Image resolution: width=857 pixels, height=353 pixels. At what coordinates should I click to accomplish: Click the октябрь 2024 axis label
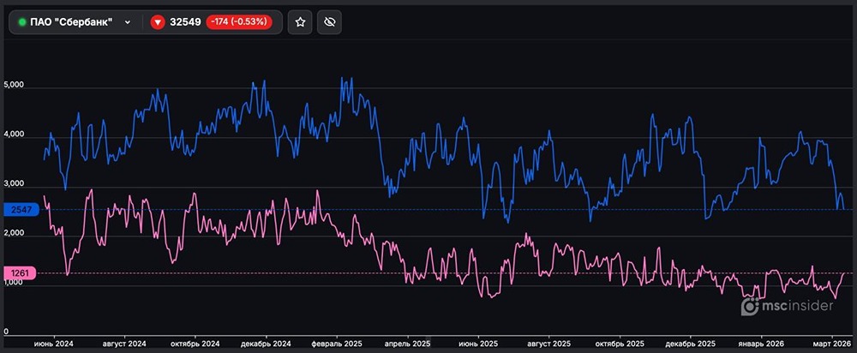[195, 344]
